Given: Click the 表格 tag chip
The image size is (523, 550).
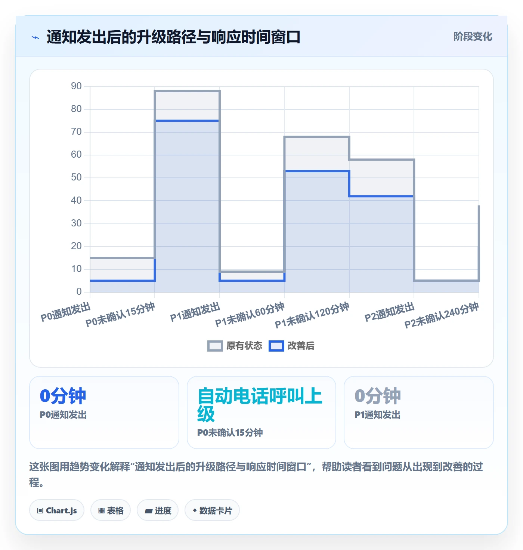Looking at the screenshot, I should [x=111, y=510].
